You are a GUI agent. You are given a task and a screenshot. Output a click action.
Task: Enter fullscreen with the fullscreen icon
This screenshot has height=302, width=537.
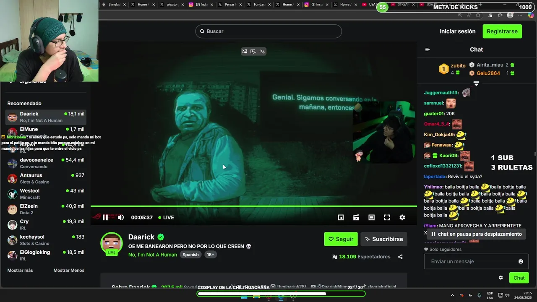387,217
